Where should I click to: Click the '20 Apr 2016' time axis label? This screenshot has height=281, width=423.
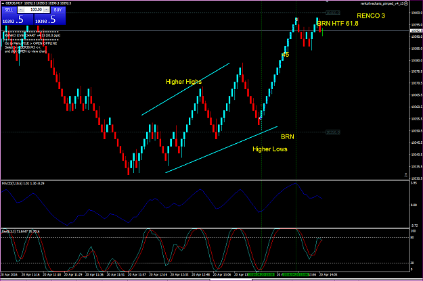click(9, 275)
